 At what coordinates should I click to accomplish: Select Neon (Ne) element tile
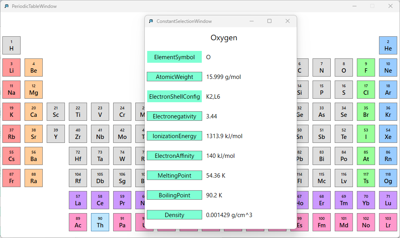click(x=388, y=67)
